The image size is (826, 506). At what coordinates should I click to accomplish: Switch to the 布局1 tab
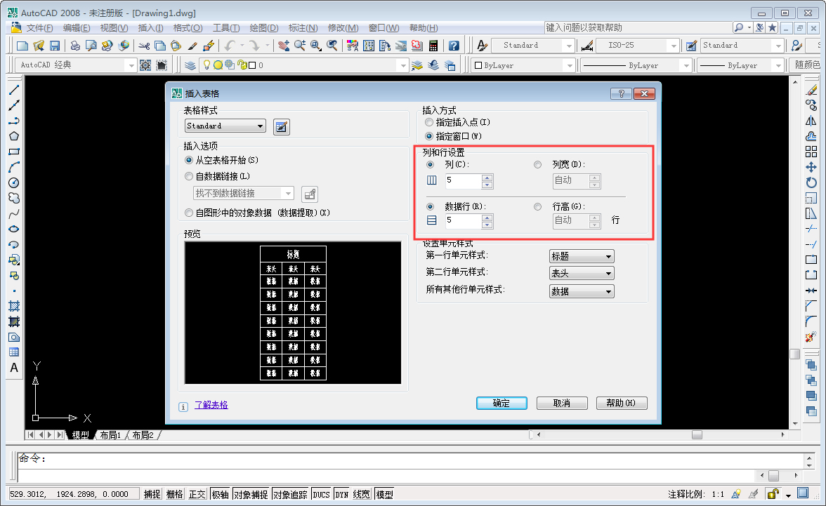point(110,434)
